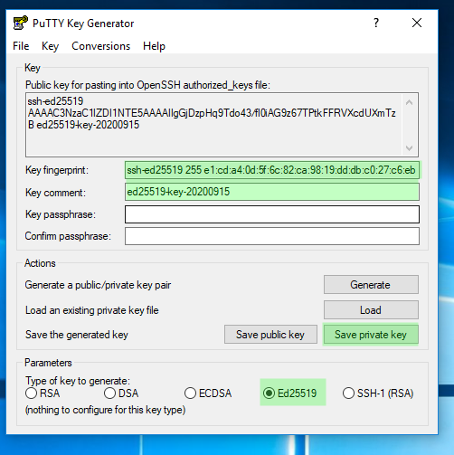The width and height of the screenshot is (454, 455).
Task: Click the Save private key button
Action: click(x=371, y=335)
